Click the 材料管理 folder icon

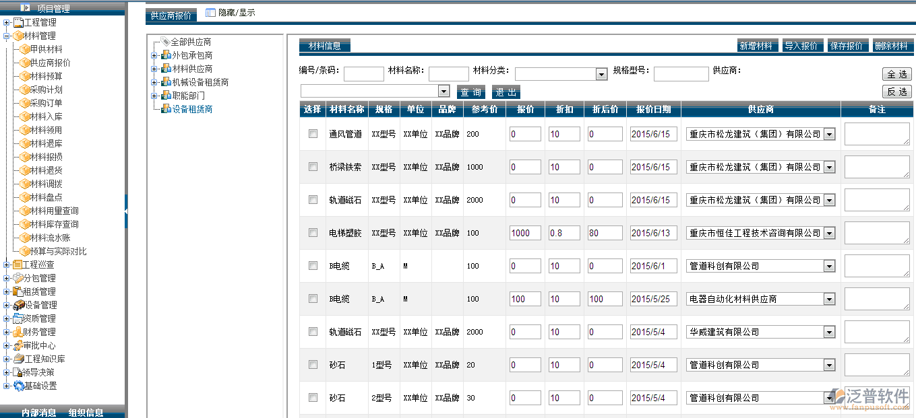pyautogui.click(x=18, y=36)
